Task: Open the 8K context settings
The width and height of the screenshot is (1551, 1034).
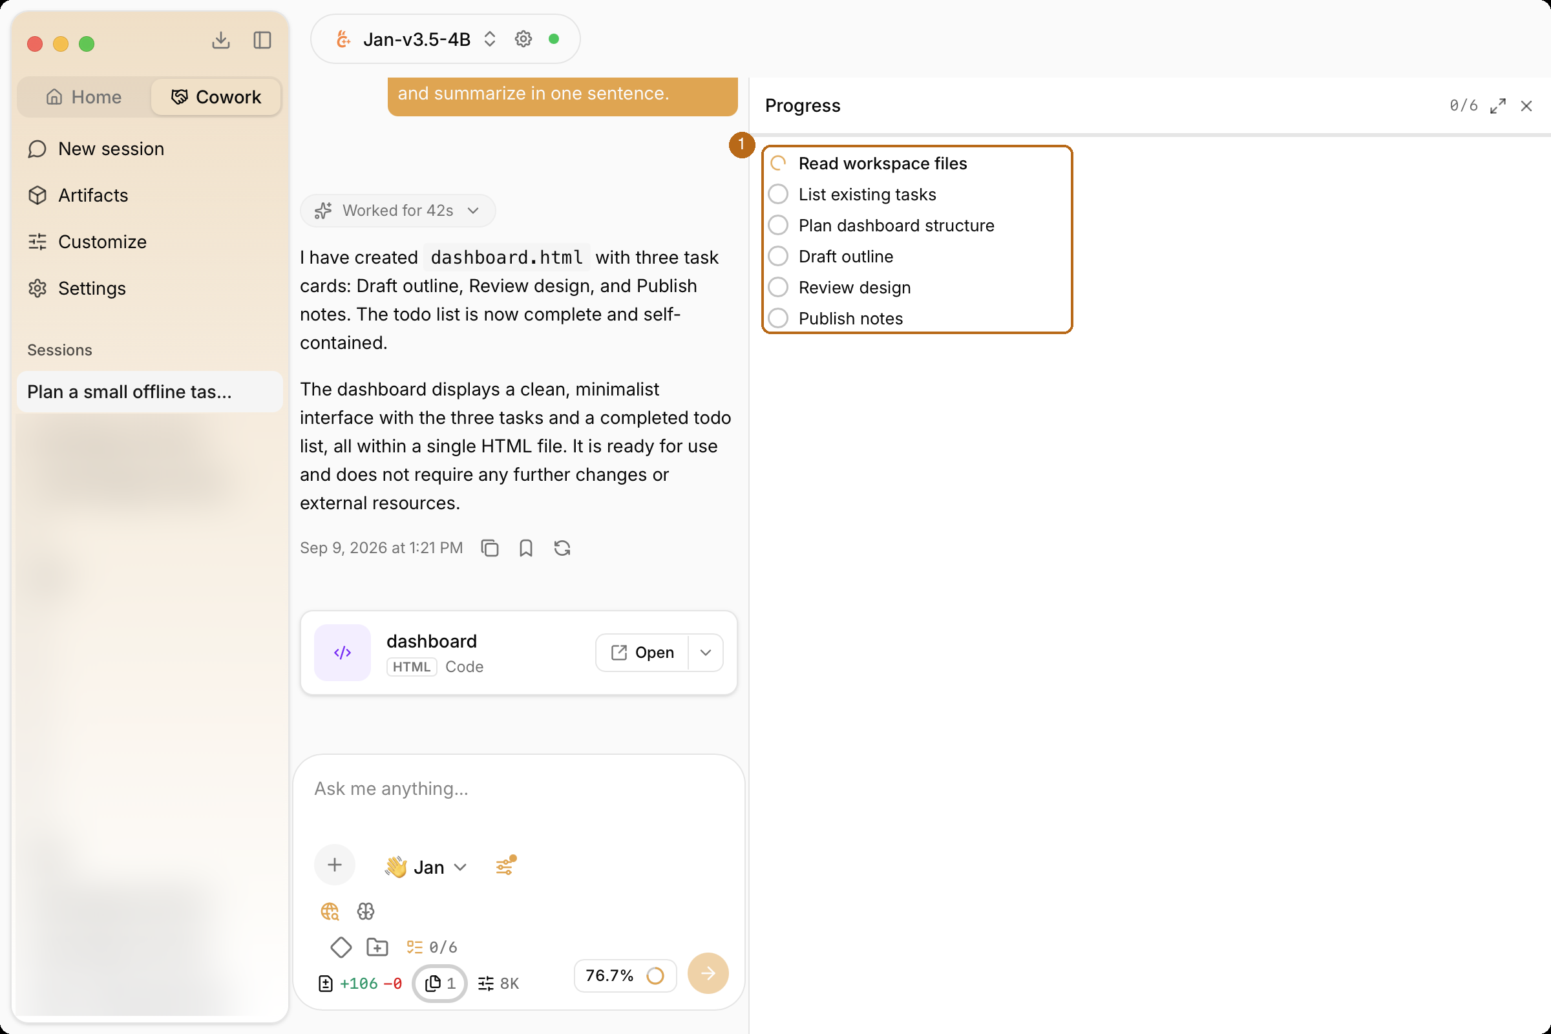Action: click(498, 984)
